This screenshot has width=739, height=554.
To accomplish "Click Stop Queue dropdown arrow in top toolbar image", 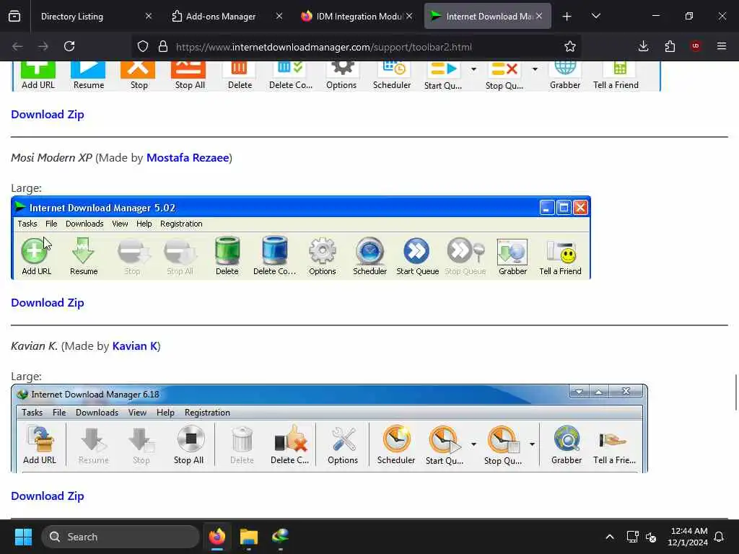I will tap(535, 69).
